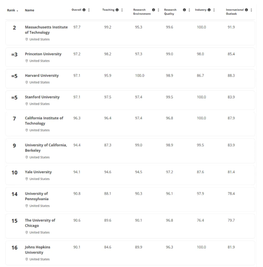
Task: Toggle the Rank column sort arrow
Action: click(17, 10)
